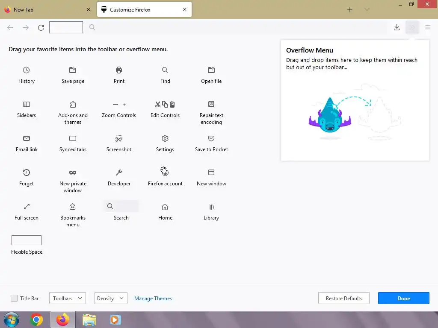Click the Restore Defaults button

tap(344, 298)
